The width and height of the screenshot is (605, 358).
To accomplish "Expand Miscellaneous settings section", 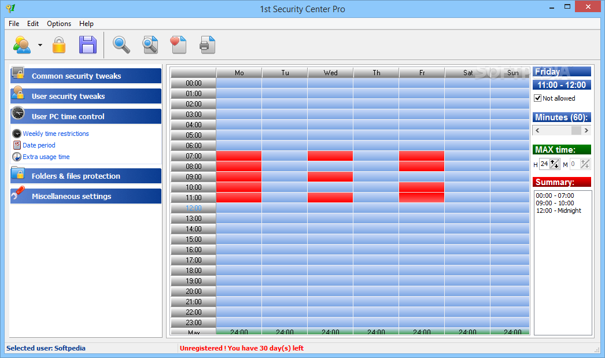I will pos(86,196).
